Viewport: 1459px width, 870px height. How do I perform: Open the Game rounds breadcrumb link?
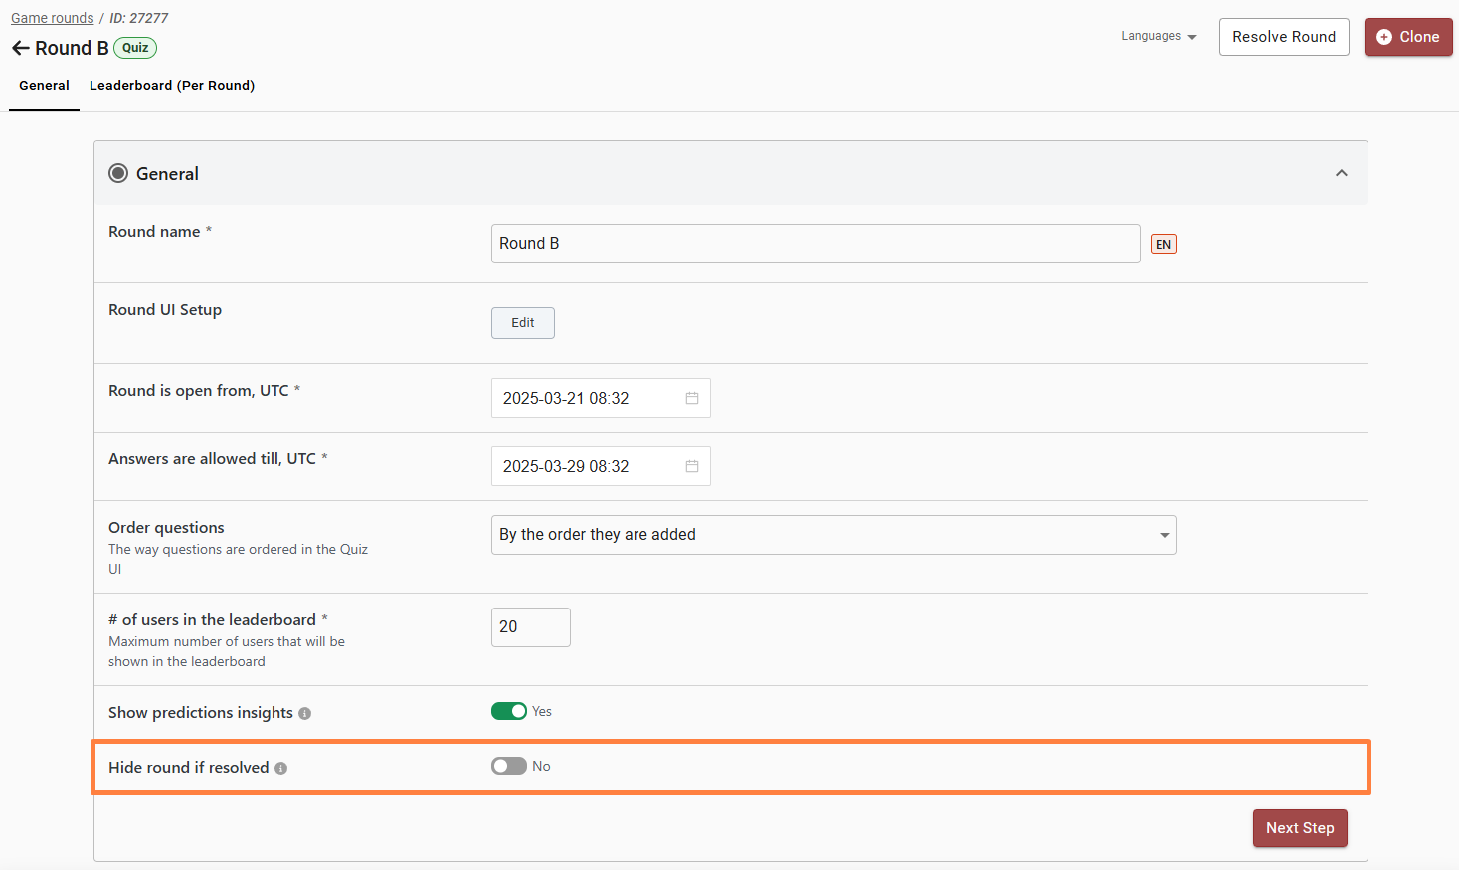[52, 18]
